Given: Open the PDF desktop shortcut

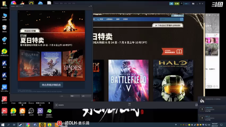Looking at the screenshot, I should coord(4,100).
